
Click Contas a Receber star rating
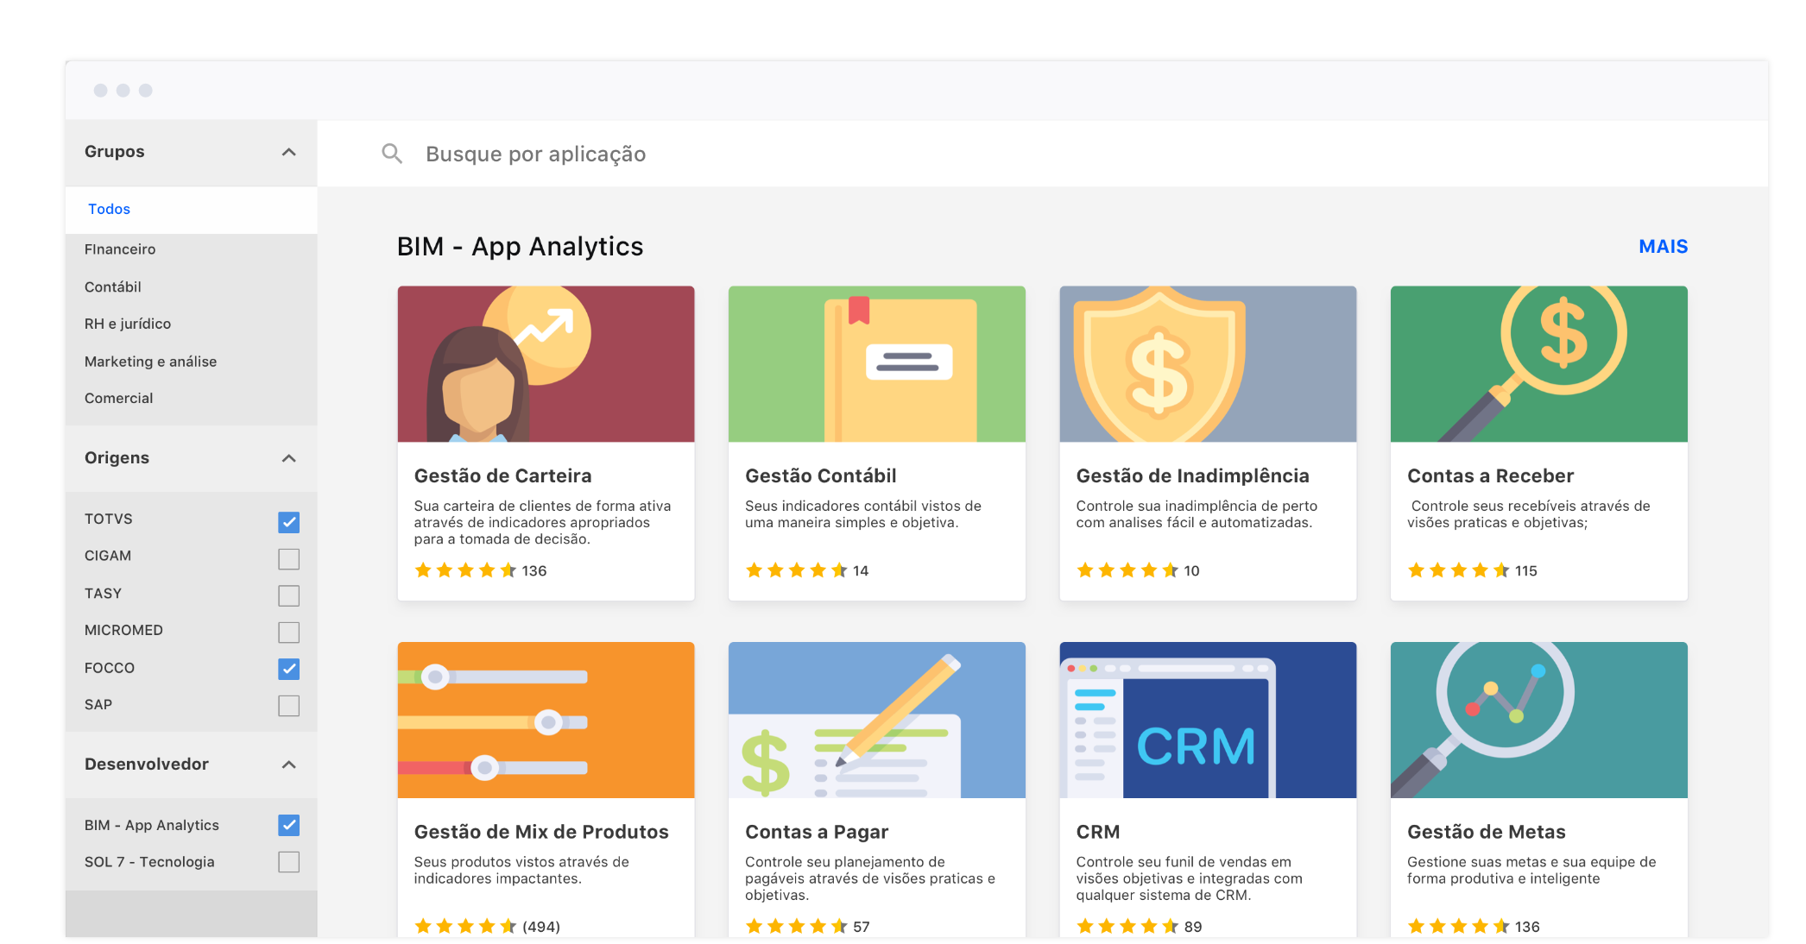point(1459,570)
